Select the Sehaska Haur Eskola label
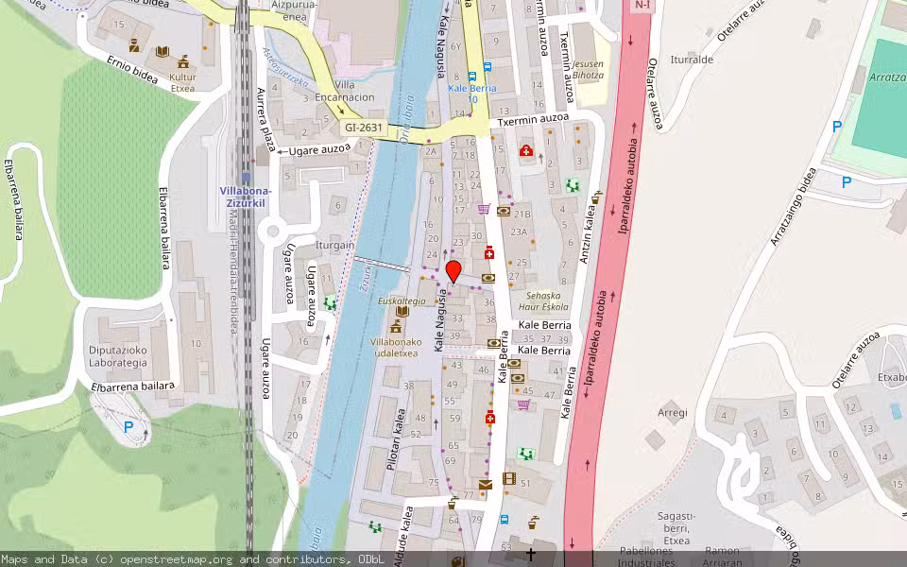 545,301
